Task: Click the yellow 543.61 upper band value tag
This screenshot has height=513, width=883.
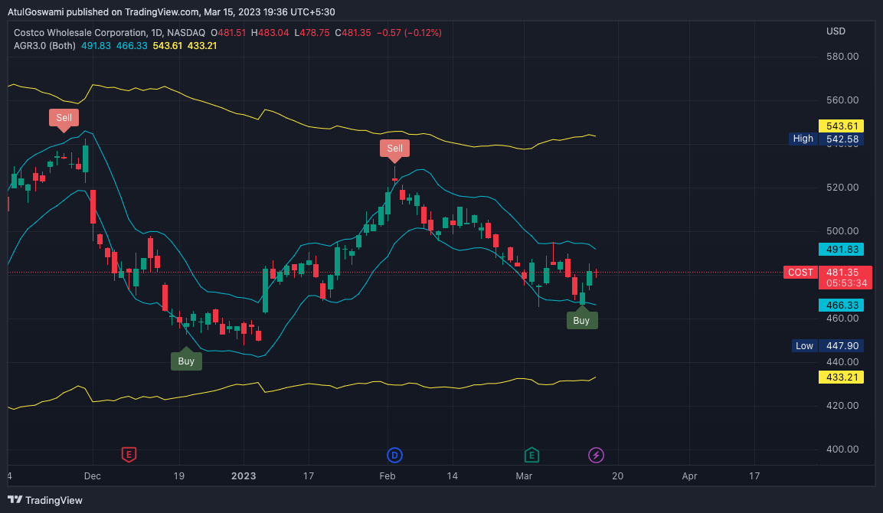Action: 841,126
